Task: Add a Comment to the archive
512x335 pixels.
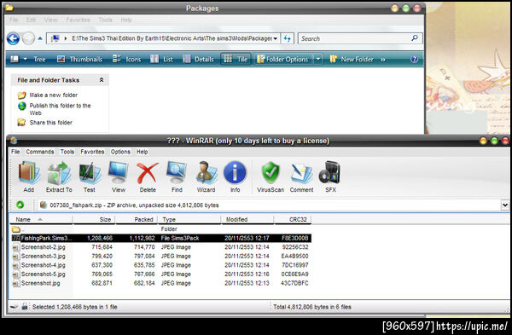Action: [x=301, y=176]
